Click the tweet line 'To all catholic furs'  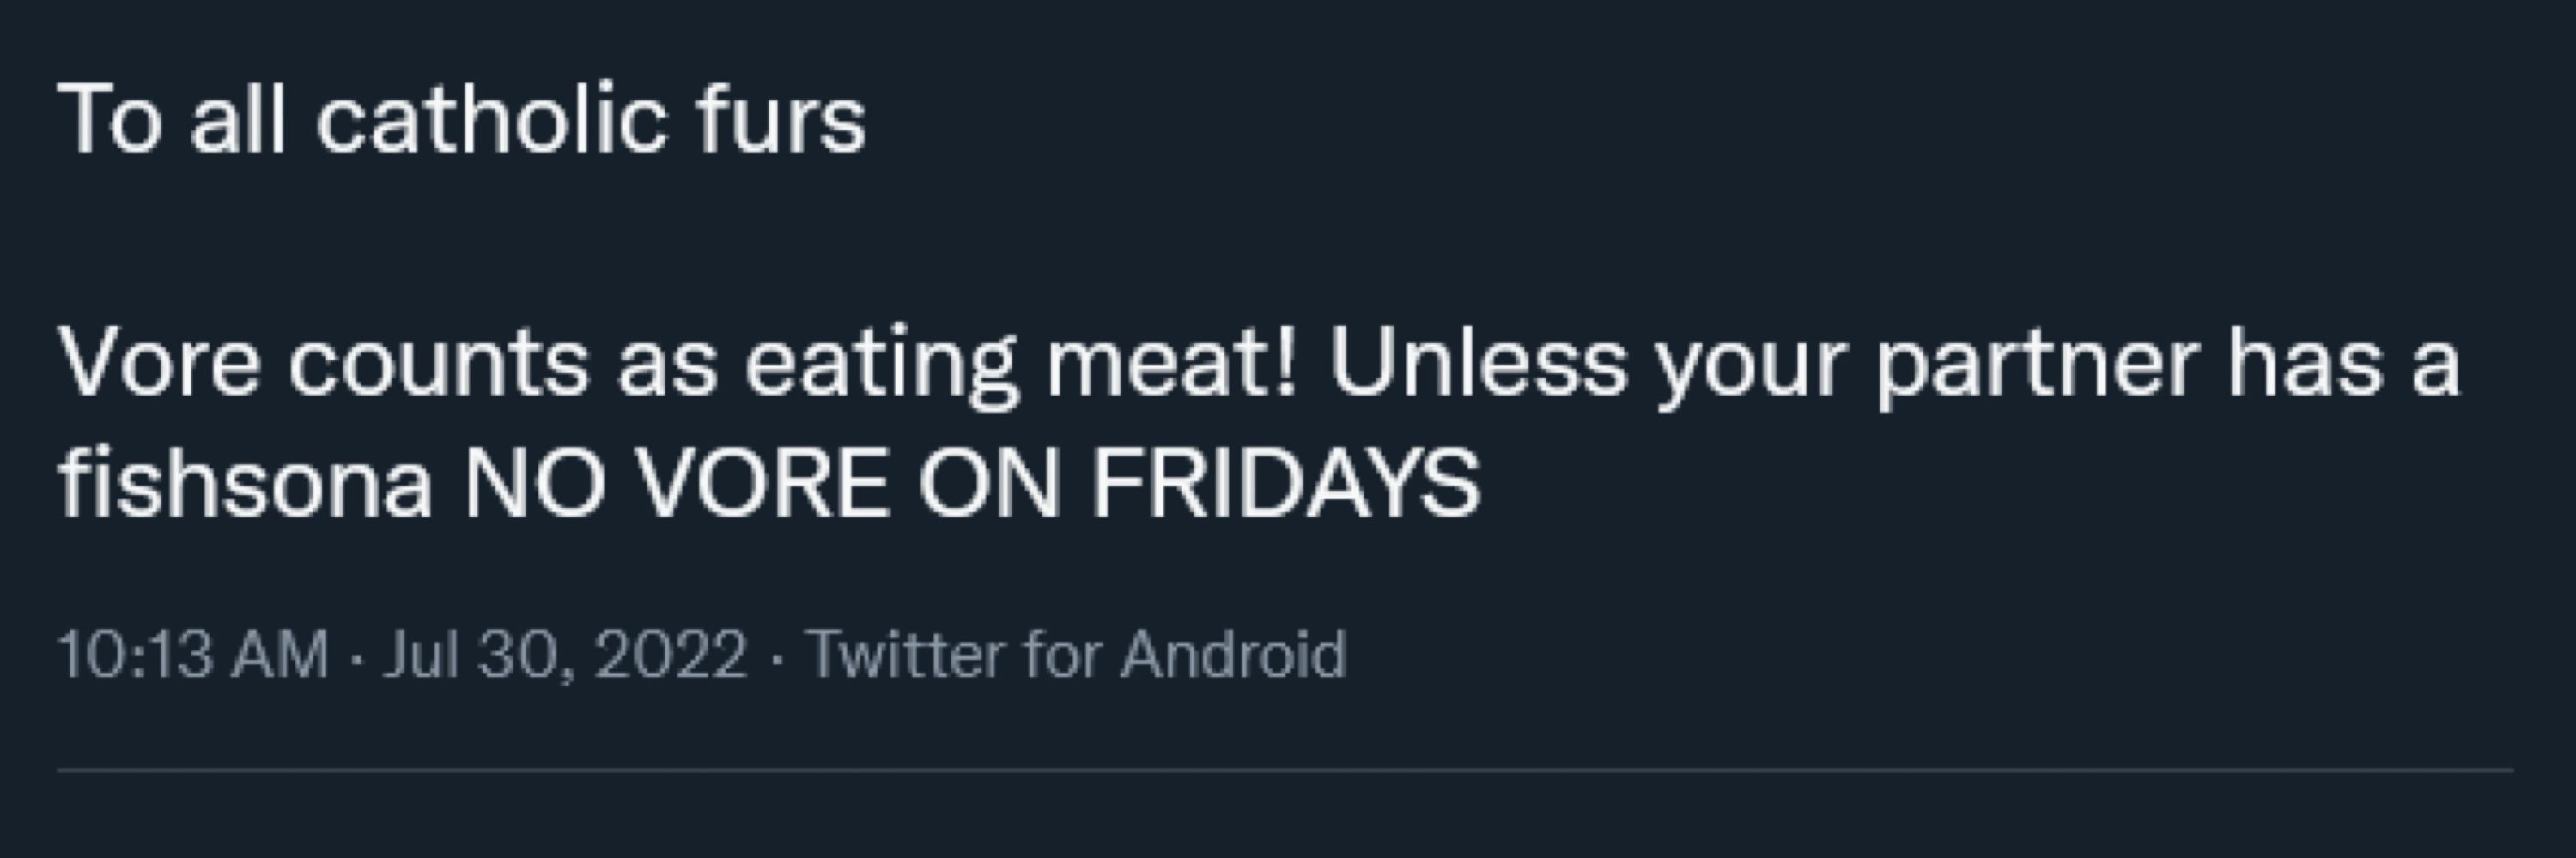coord(462,120)
